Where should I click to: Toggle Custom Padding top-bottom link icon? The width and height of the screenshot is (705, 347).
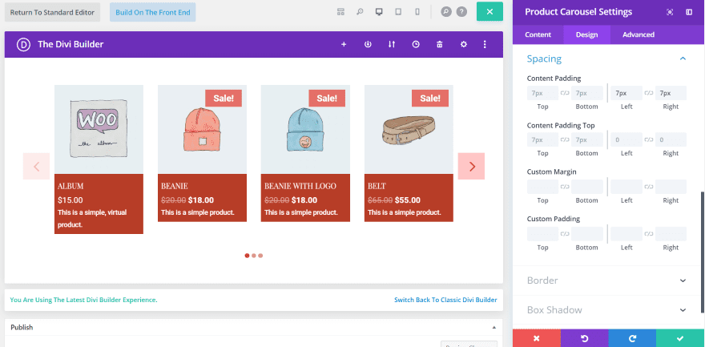(565, 234)
